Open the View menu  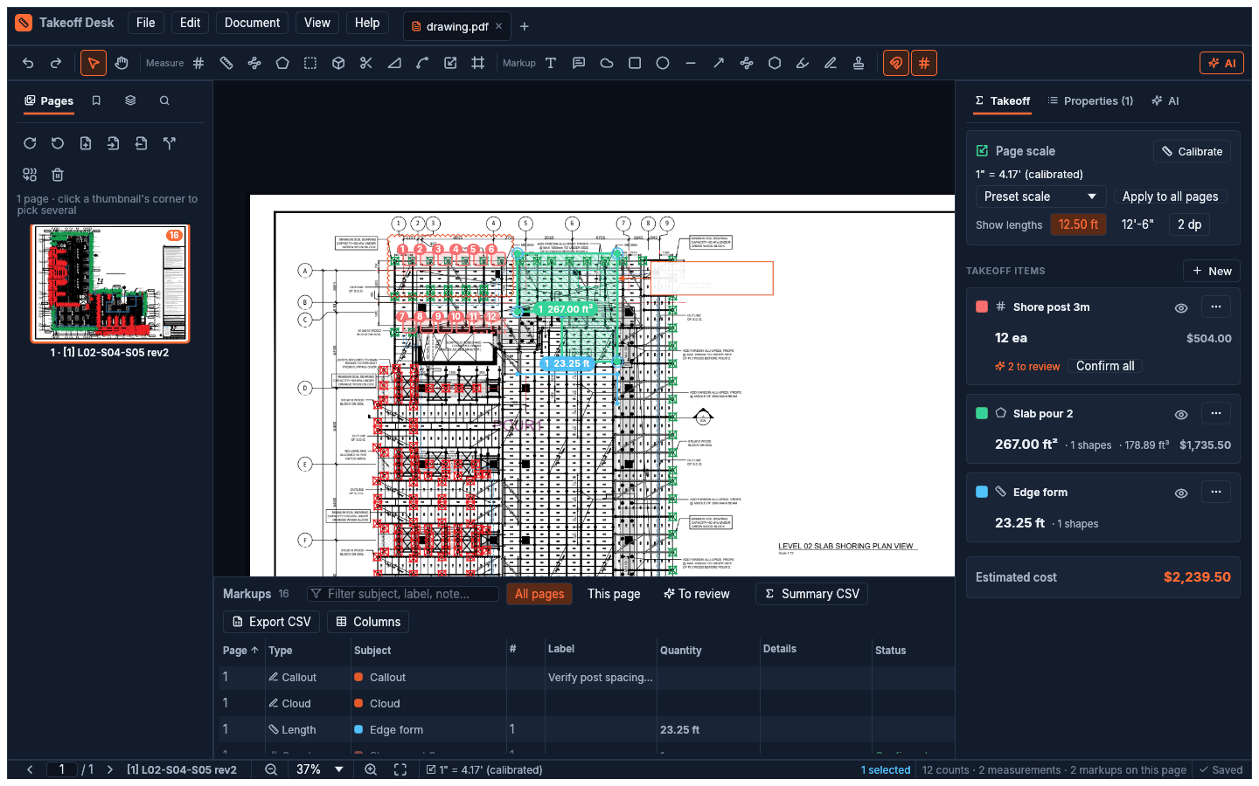(x=317, y=23)
